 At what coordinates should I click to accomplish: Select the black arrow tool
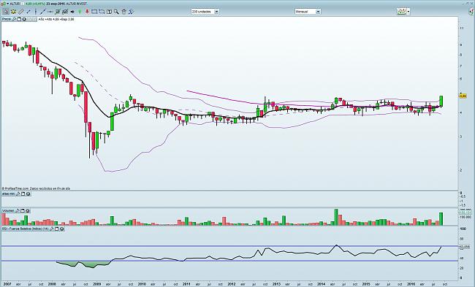click(x=72, y=12)
